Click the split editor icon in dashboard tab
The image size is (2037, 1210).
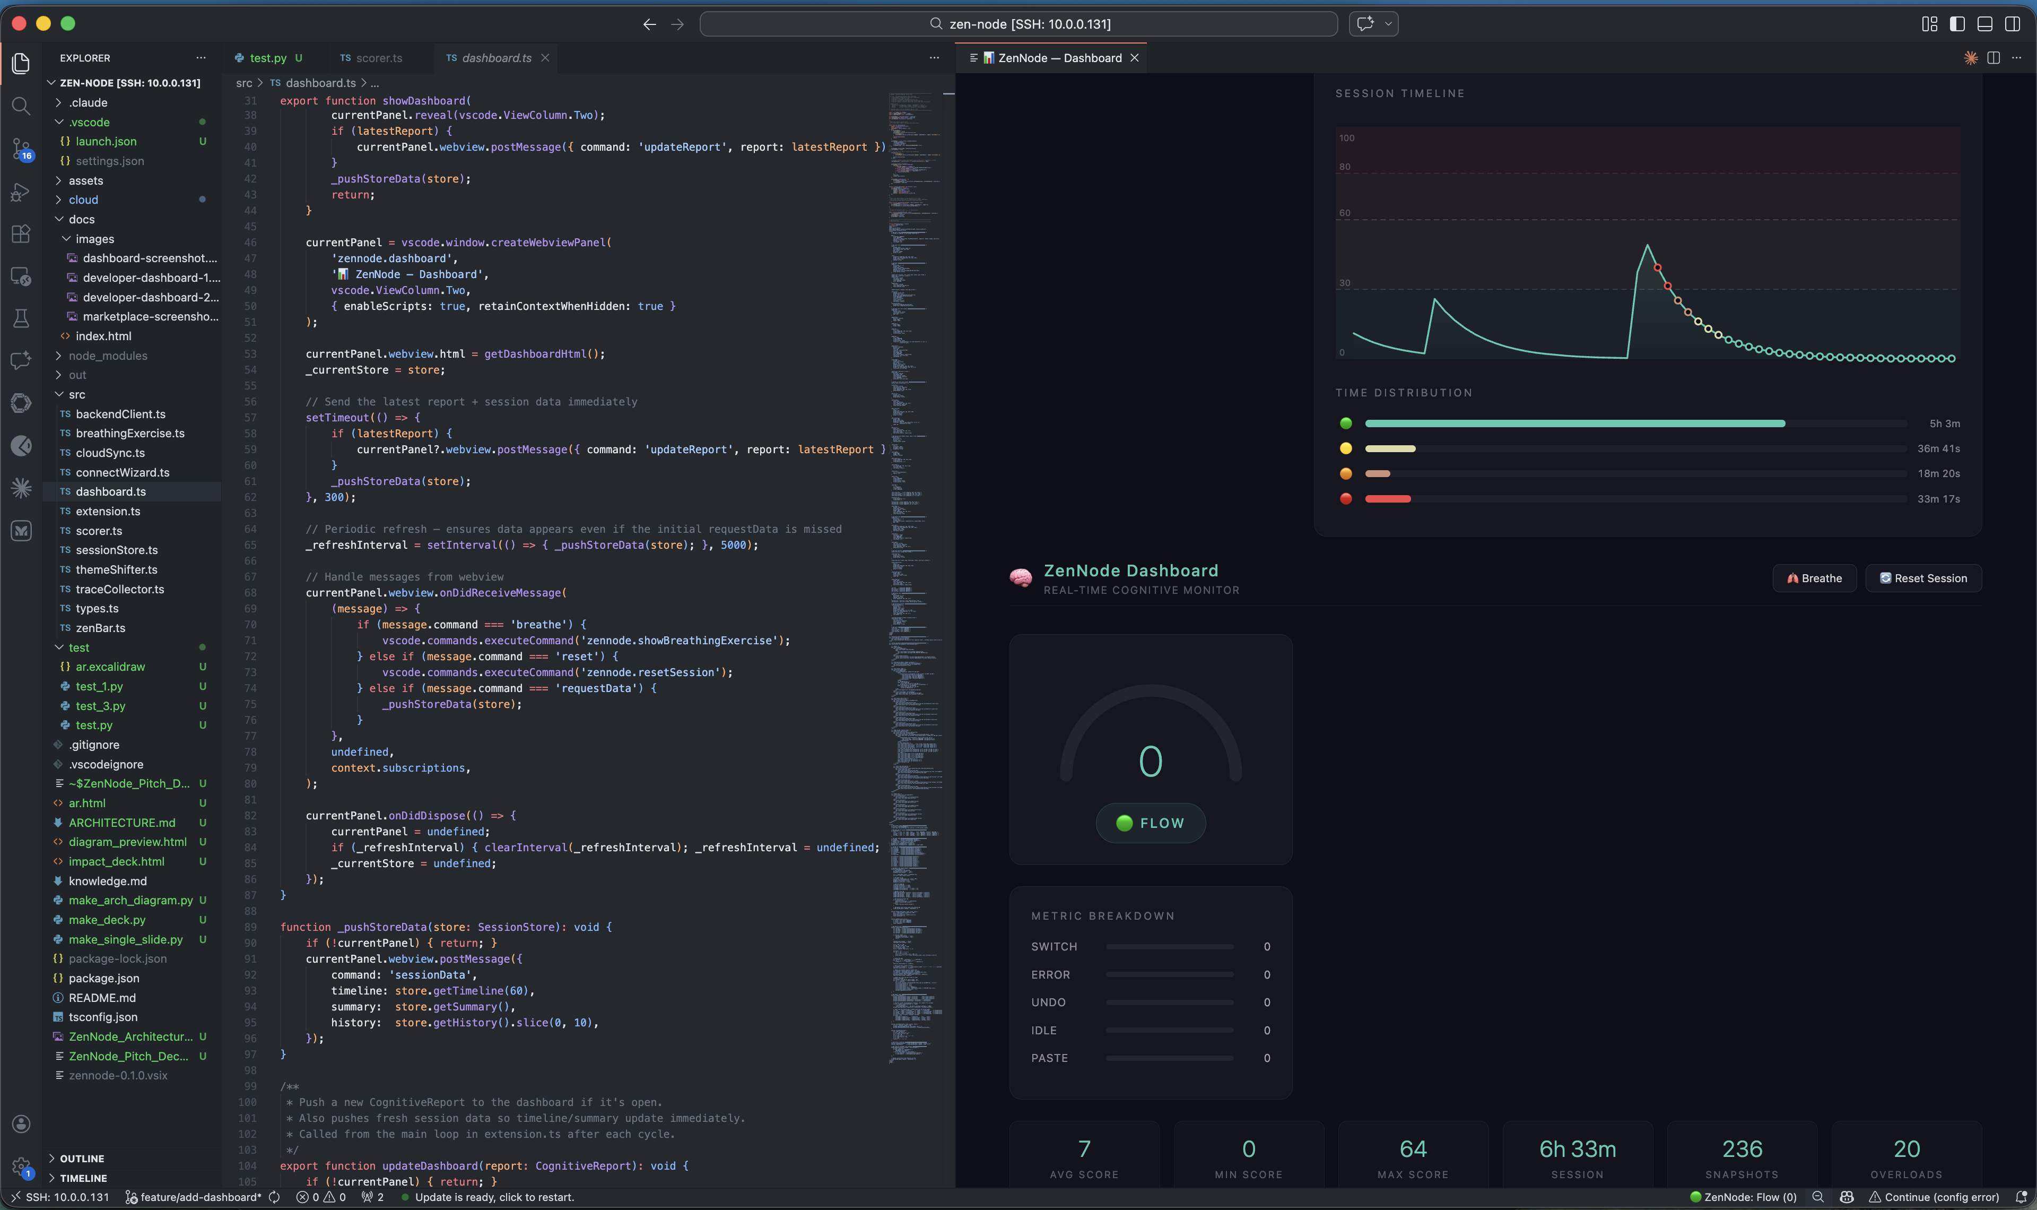1994,58
